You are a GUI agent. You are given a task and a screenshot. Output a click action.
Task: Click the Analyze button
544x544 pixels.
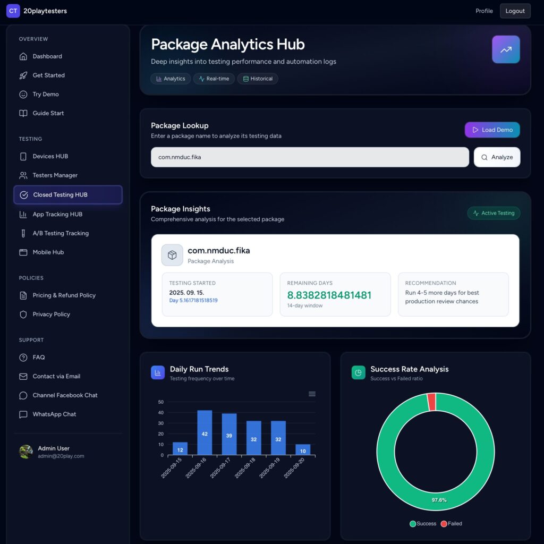click(x=497, y=157)
